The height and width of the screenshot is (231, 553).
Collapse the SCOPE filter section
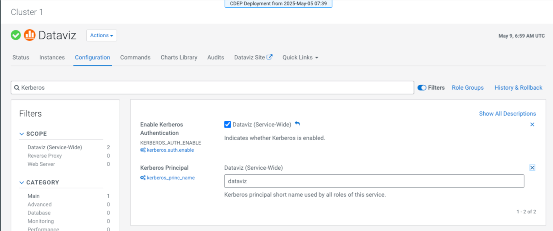pos(22,134)
